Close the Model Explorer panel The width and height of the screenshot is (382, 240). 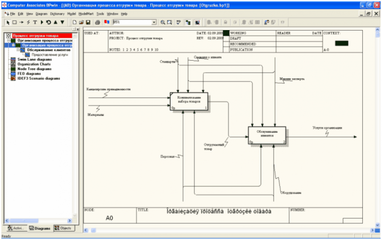[78, 29]
